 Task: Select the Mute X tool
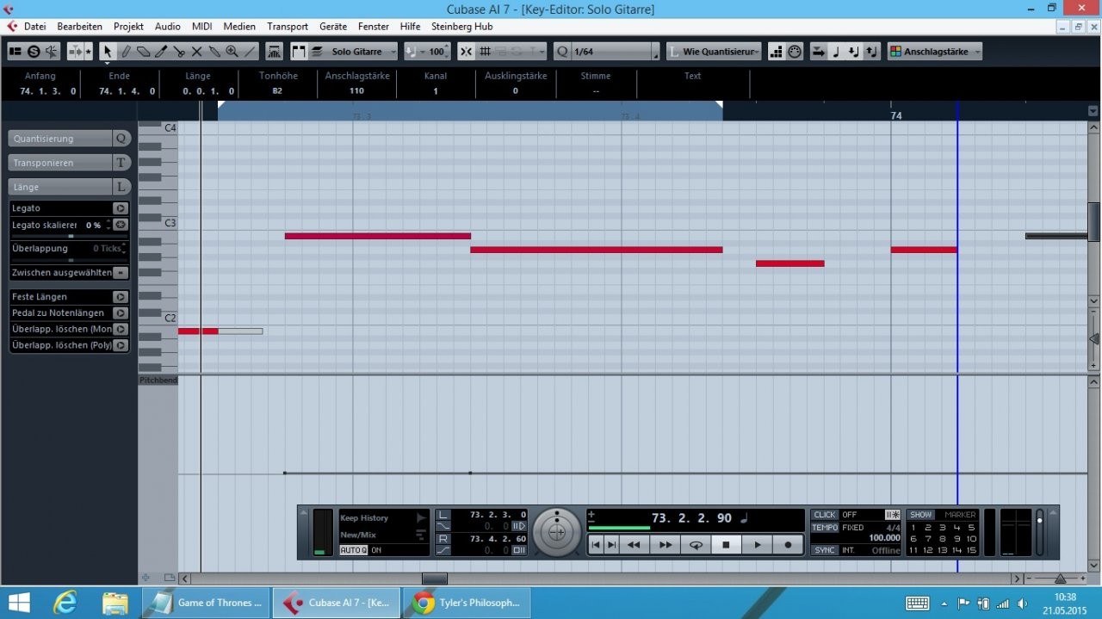point(196,52)
